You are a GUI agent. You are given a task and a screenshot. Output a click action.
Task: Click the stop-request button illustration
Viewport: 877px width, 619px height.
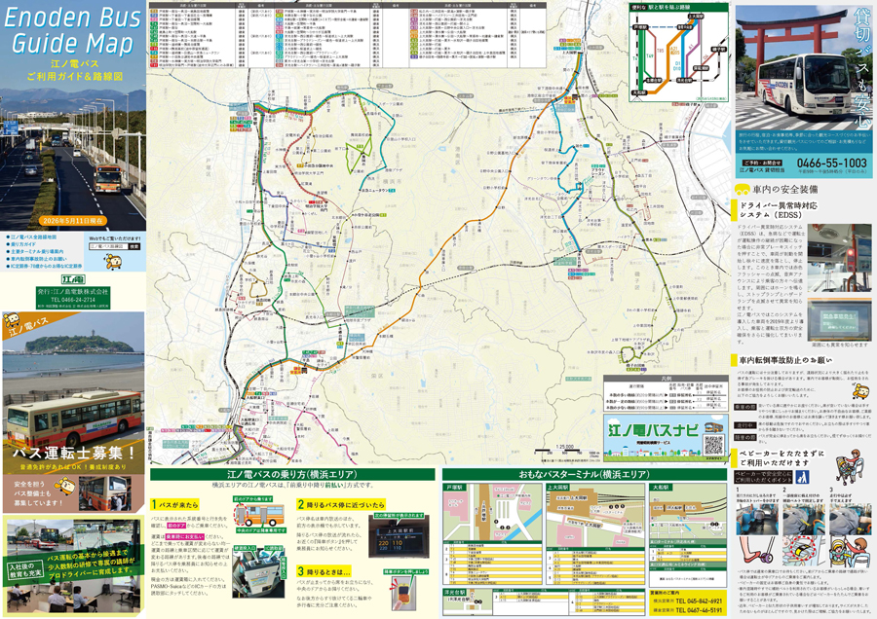[403, 592]
